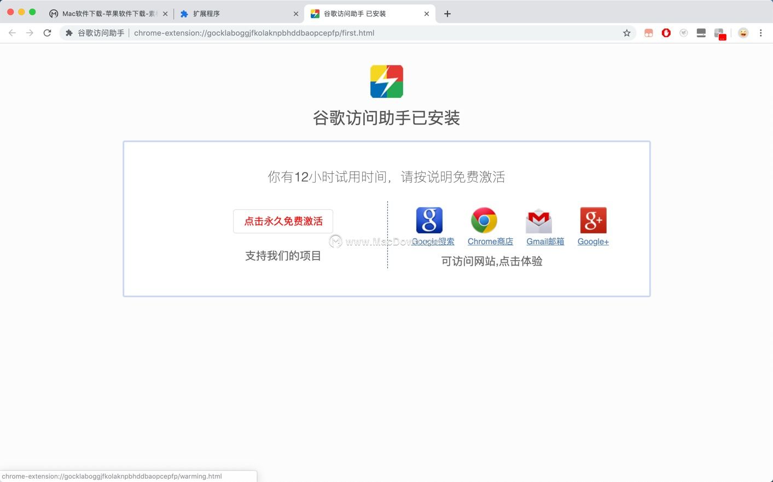The width and height of the screenshot is (773, 482).
Task: Bookmark this page with the star icon
Action: point(627,33)
